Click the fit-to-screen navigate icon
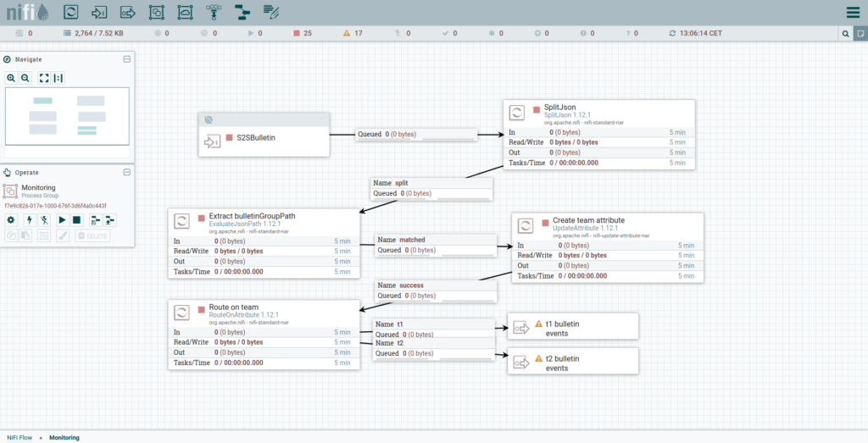Viewport: 868px width, 443px height. 44,78
